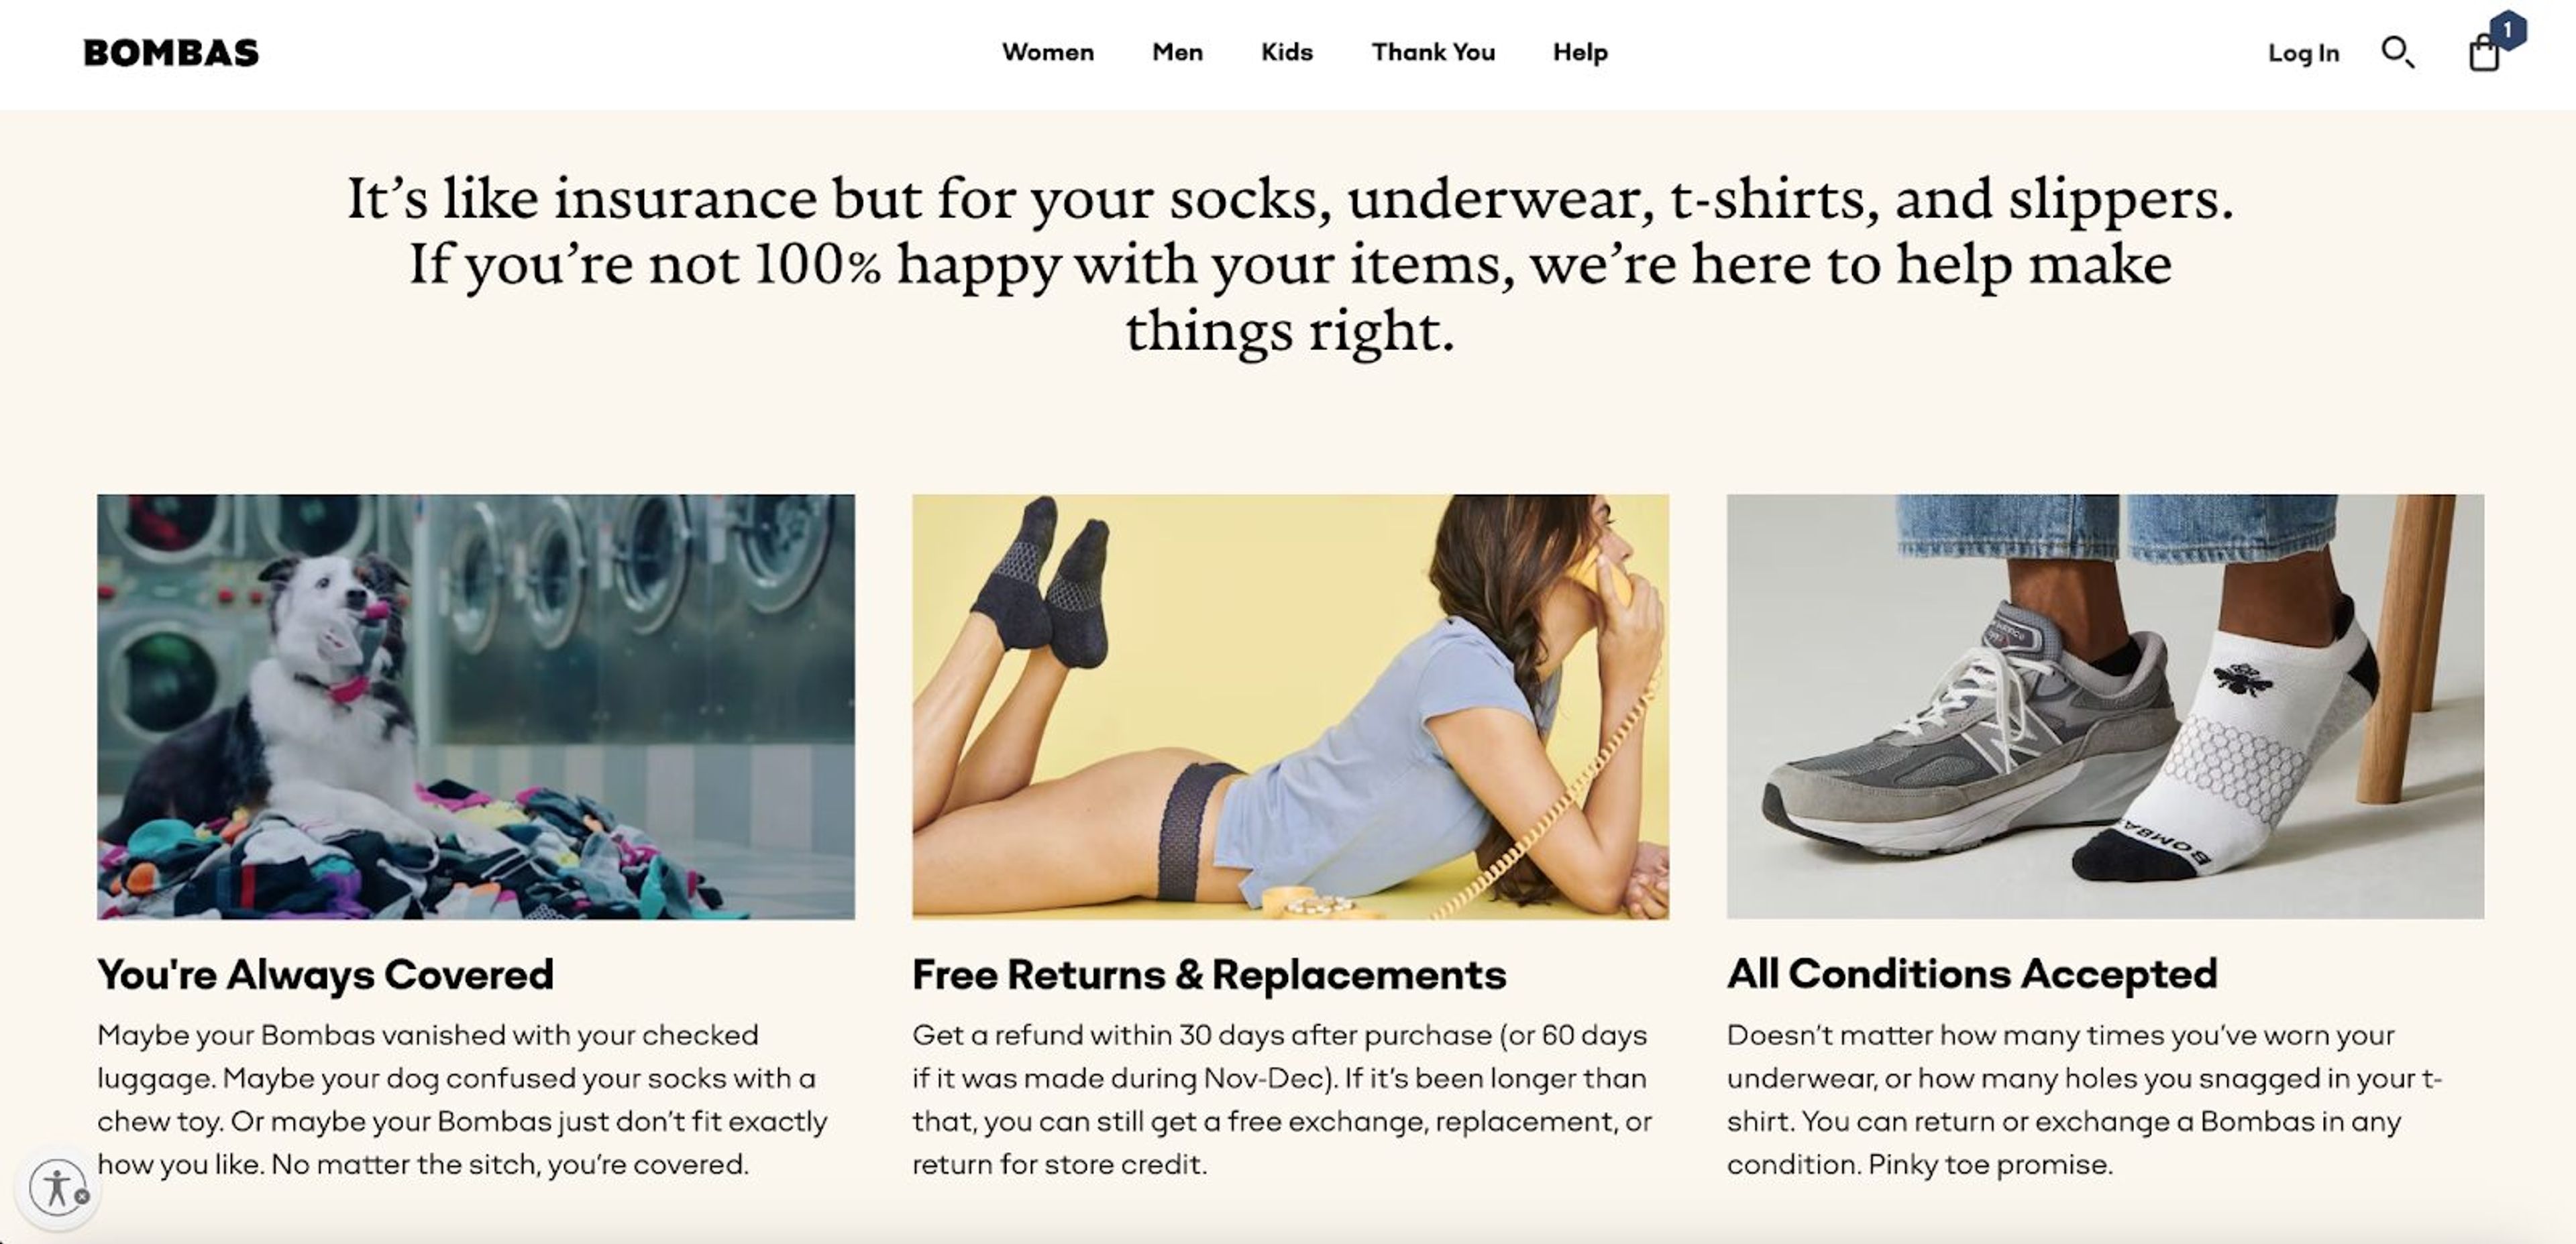
Task: Click the BOMBAS logo
Action: click(171, 53)
